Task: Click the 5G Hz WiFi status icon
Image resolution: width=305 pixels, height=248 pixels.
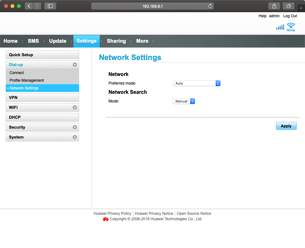Action: [x=291, y=27]
